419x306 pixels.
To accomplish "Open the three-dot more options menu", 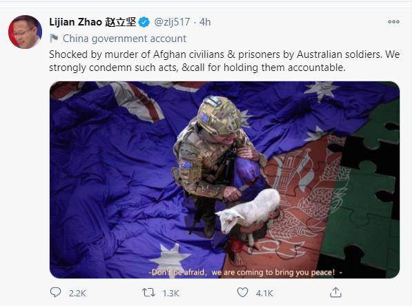I will (x=393, y=21).
